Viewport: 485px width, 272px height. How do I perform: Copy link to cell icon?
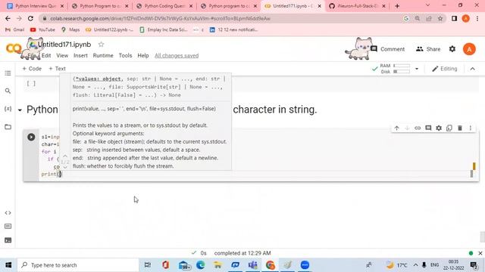(418, 128)
